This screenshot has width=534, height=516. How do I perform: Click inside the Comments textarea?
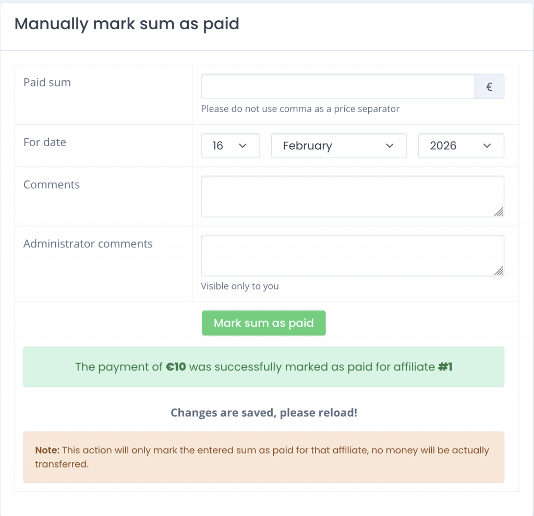(x=353, y=196)
